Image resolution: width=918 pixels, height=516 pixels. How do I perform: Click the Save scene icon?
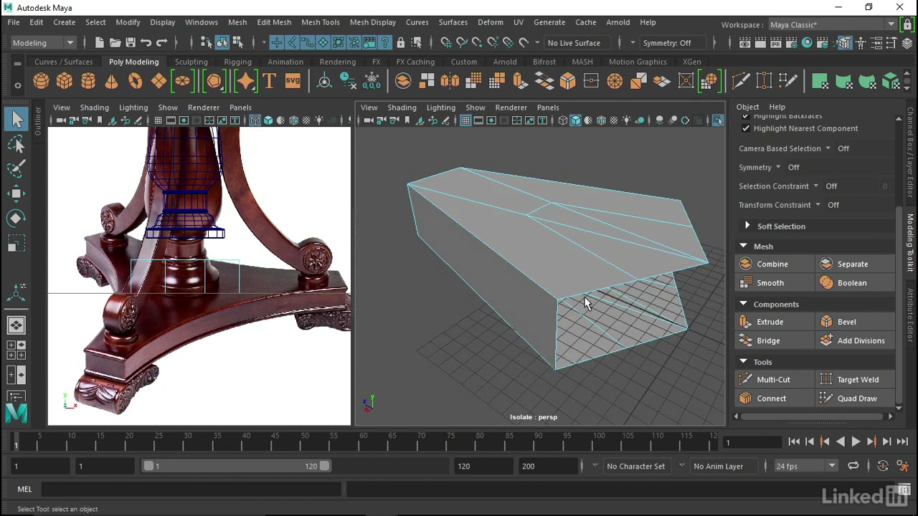click(x=131, y=43)
